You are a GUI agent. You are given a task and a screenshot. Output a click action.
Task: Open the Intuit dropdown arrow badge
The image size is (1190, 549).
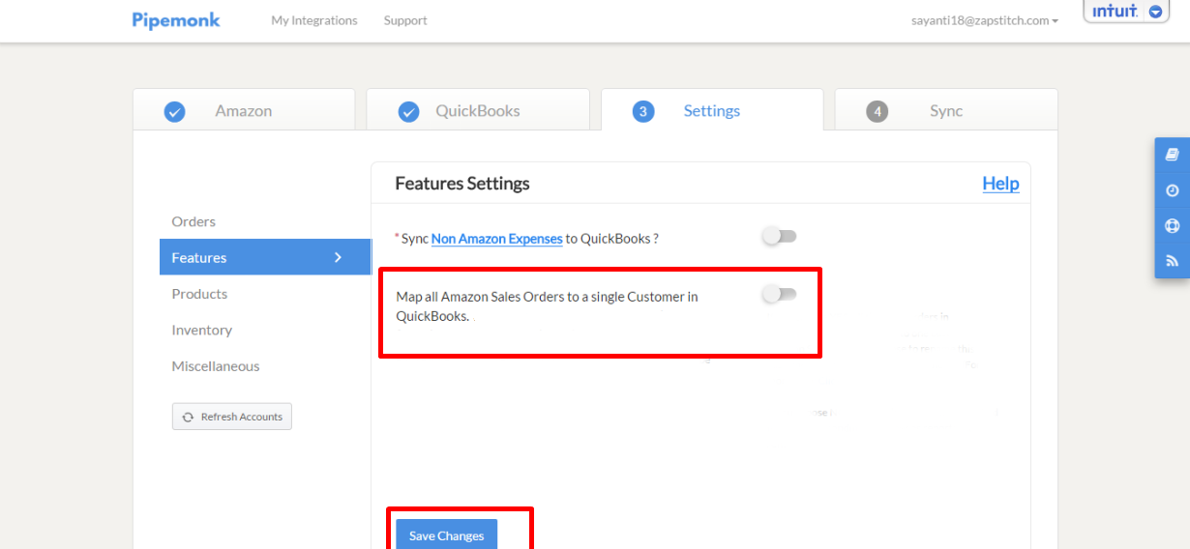pyautogui.click(x=1155, y=12)
